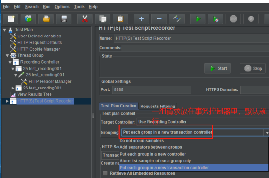Screen dimensions: 269x178
Task: Toggle Retrieve All Embedded Resources checkbox
Action: [105, 173]
